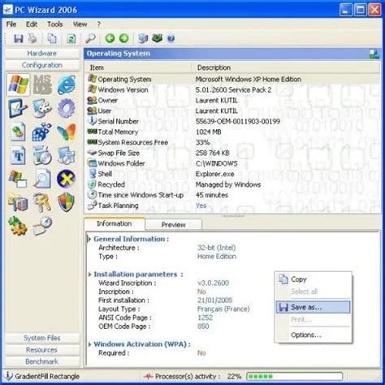Viewport: 385px width, 385px height.
Task: Click the Print toolbar icon
Action: (x=32, y=38)
